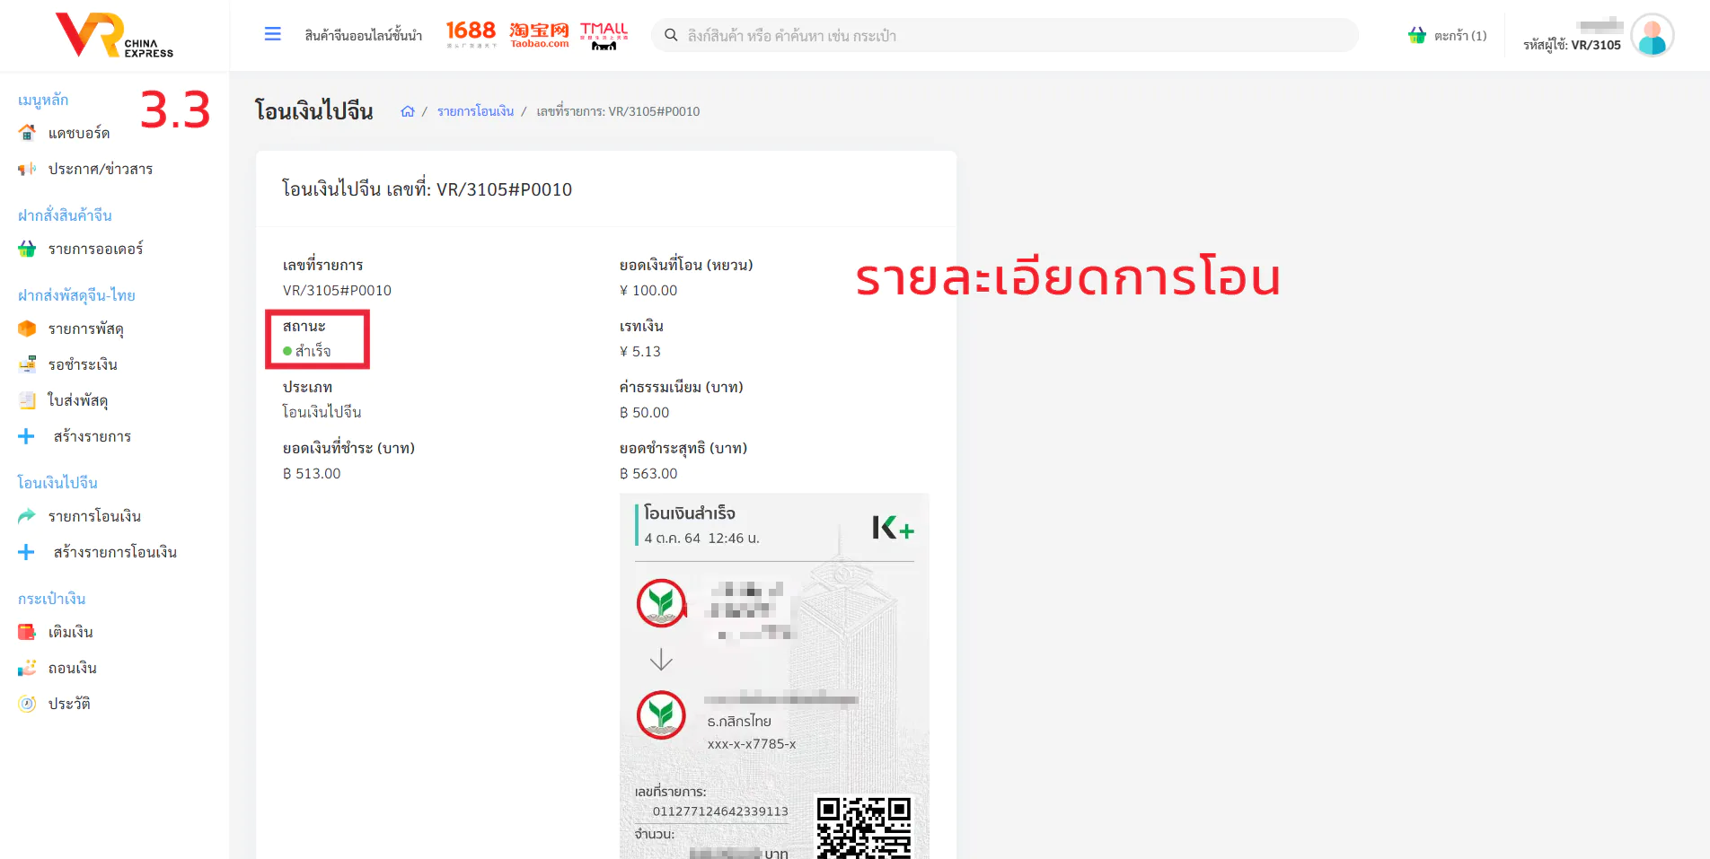Open the user avatar profile icon

[x=1652, y=36]
